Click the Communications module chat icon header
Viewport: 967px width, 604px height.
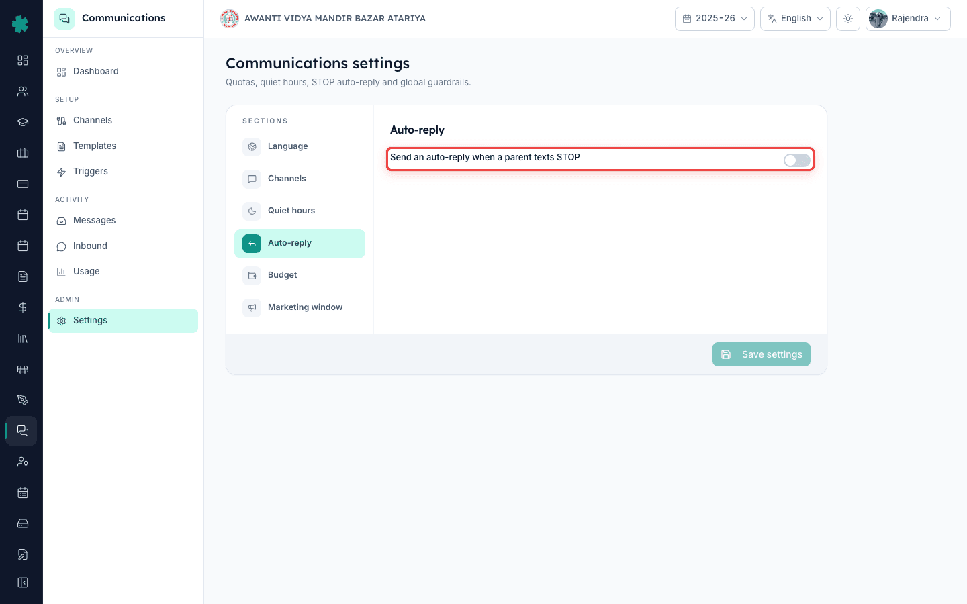click(64, 19)
